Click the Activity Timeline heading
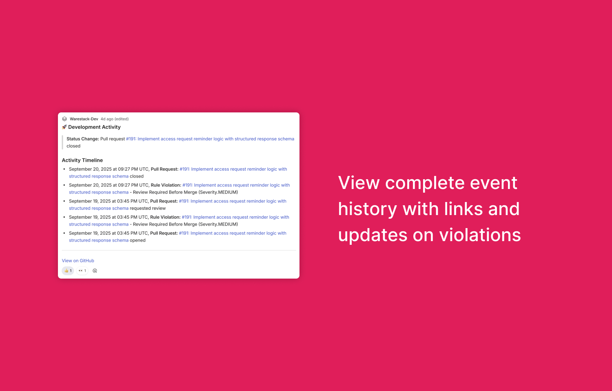This screenshot has height=391, width=612. pyautogui.click(x=82, y=160)
